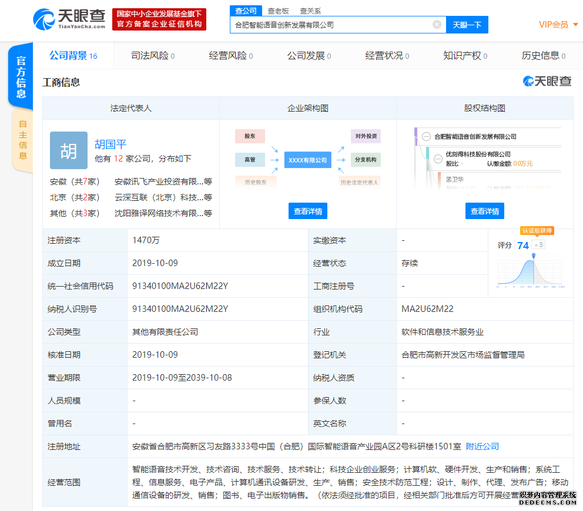Click the company type 其他有限责任公司

(165, 332)
